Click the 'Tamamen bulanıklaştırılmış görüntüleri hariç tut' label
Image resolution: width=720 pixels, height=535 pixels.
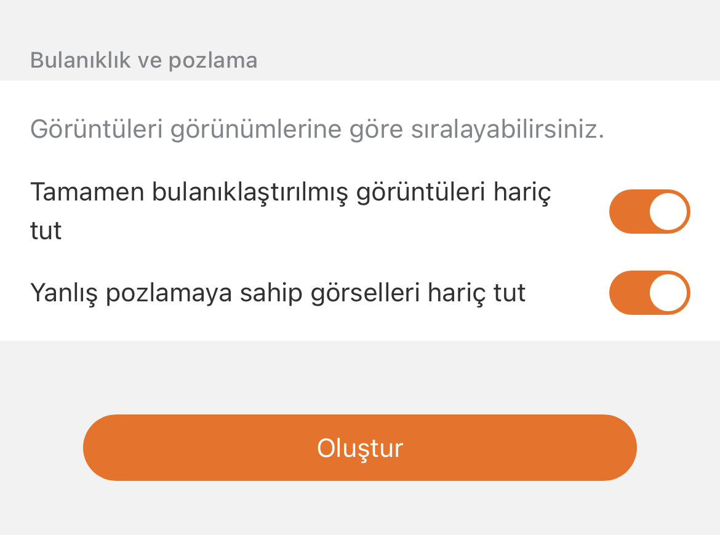[x=290, y=193]
